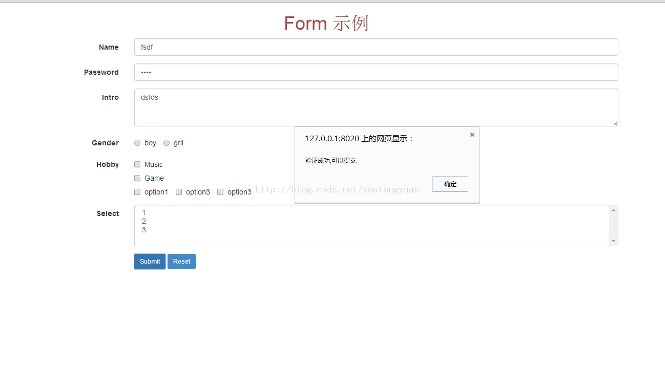Close the alert dialog with the X

pos(472,135)
